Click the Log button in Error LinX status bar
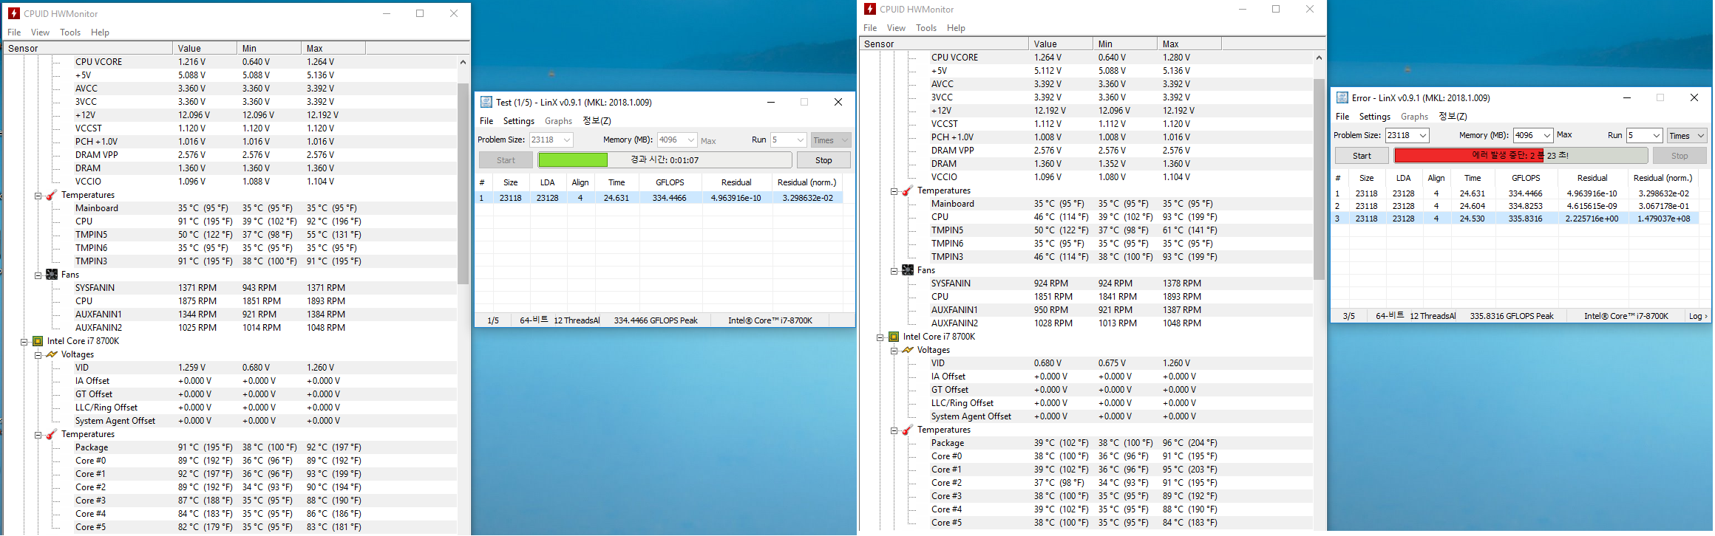 pyautogui.click(x=1697, y=316)
